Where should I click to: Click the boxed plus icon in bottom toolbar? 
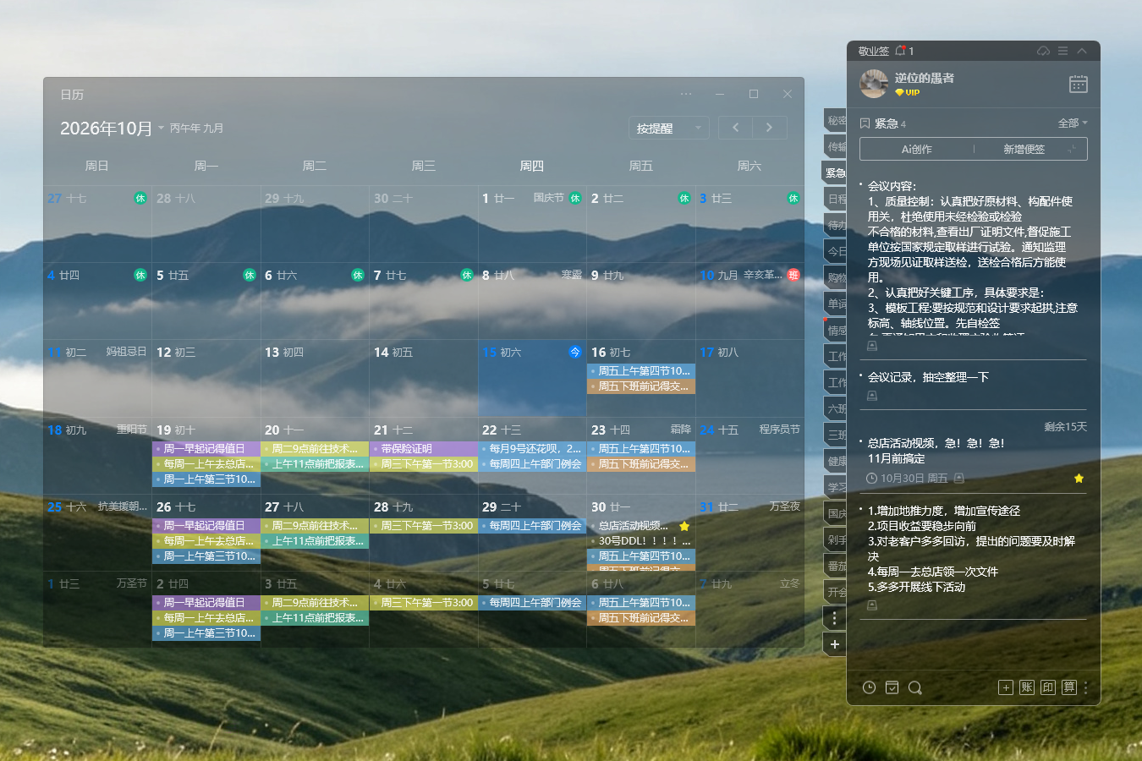1006,687
